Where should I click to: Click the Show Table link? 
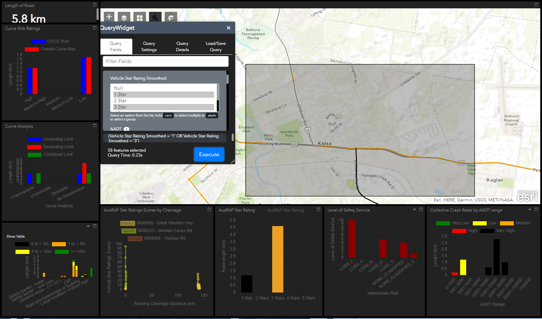click(16, 237)
